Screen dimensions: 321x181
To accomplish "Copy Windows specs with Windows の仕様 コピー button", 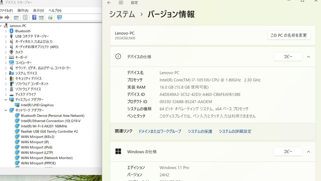I will coord(288,152).
